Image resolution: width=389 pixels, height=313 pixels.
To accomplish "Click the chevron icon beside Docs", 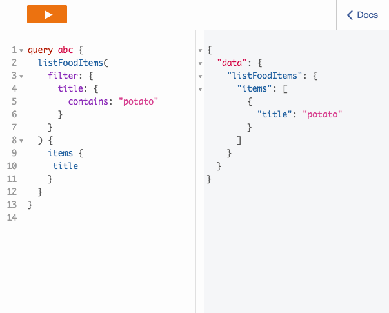I will tap(350, 15).
